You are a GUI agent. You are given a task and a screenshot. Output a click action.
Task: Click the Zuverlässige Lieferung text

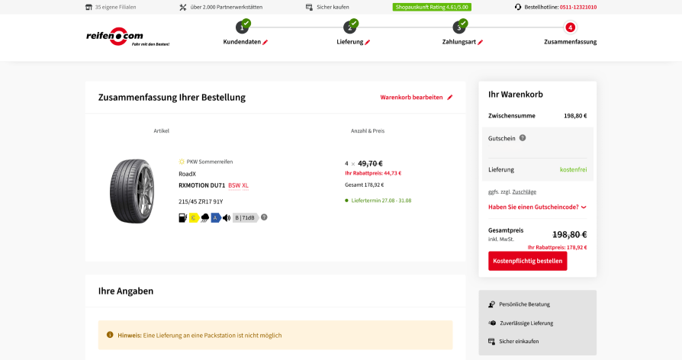(x=526, y=323)
